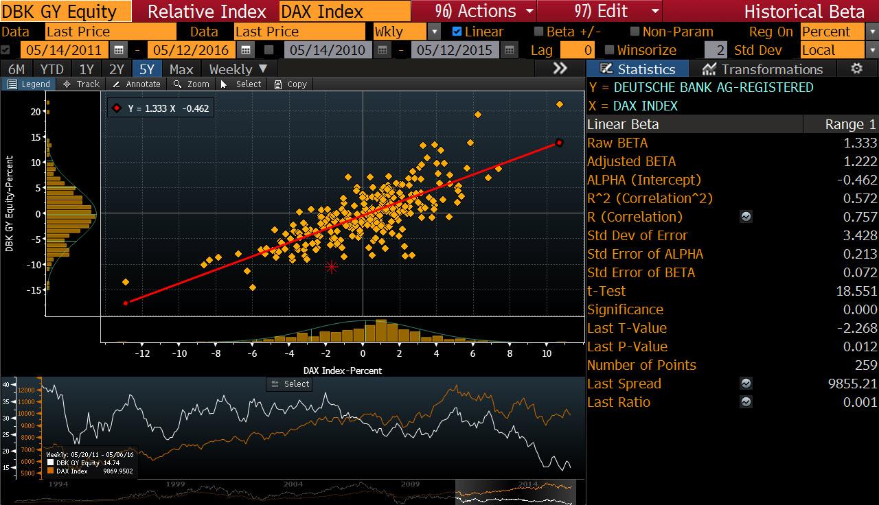Screen dimensions: 879x505
Task: Toggle first date range checkbox
Action: [6, 50]
